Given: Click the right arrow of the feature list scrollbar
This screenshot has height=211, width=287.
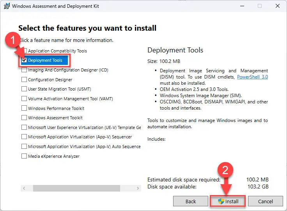Looking at the screenshot, I should (138, 188).
